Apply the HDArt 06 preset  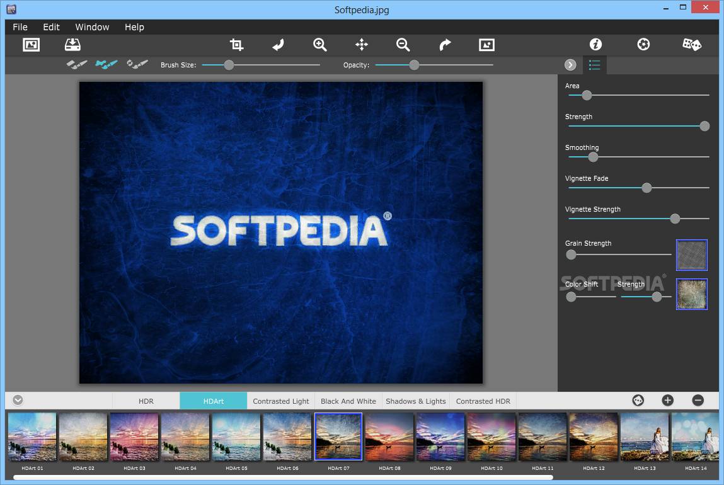pos(287,437)
